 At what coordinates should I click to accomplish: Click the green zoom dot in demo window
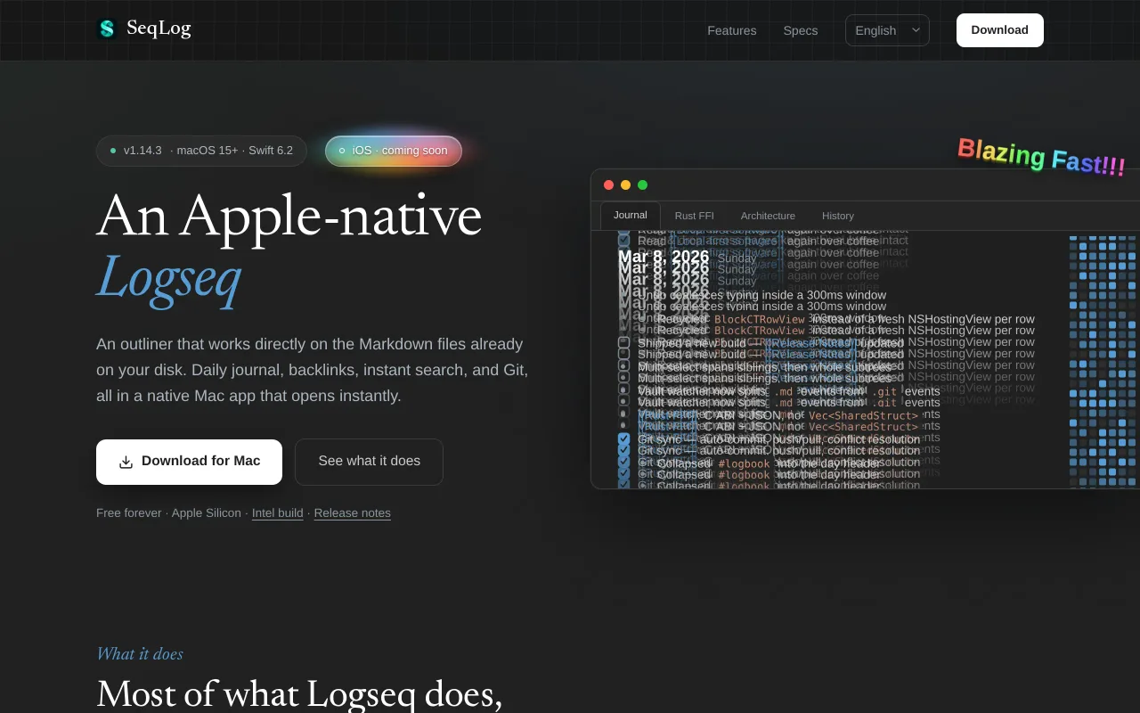click(643, 185)
